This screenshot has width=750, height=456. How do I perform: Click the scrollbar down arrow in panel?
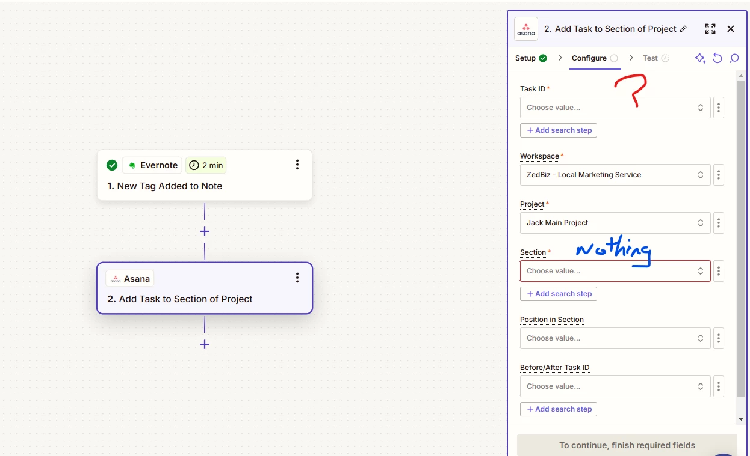pos(740,419)
